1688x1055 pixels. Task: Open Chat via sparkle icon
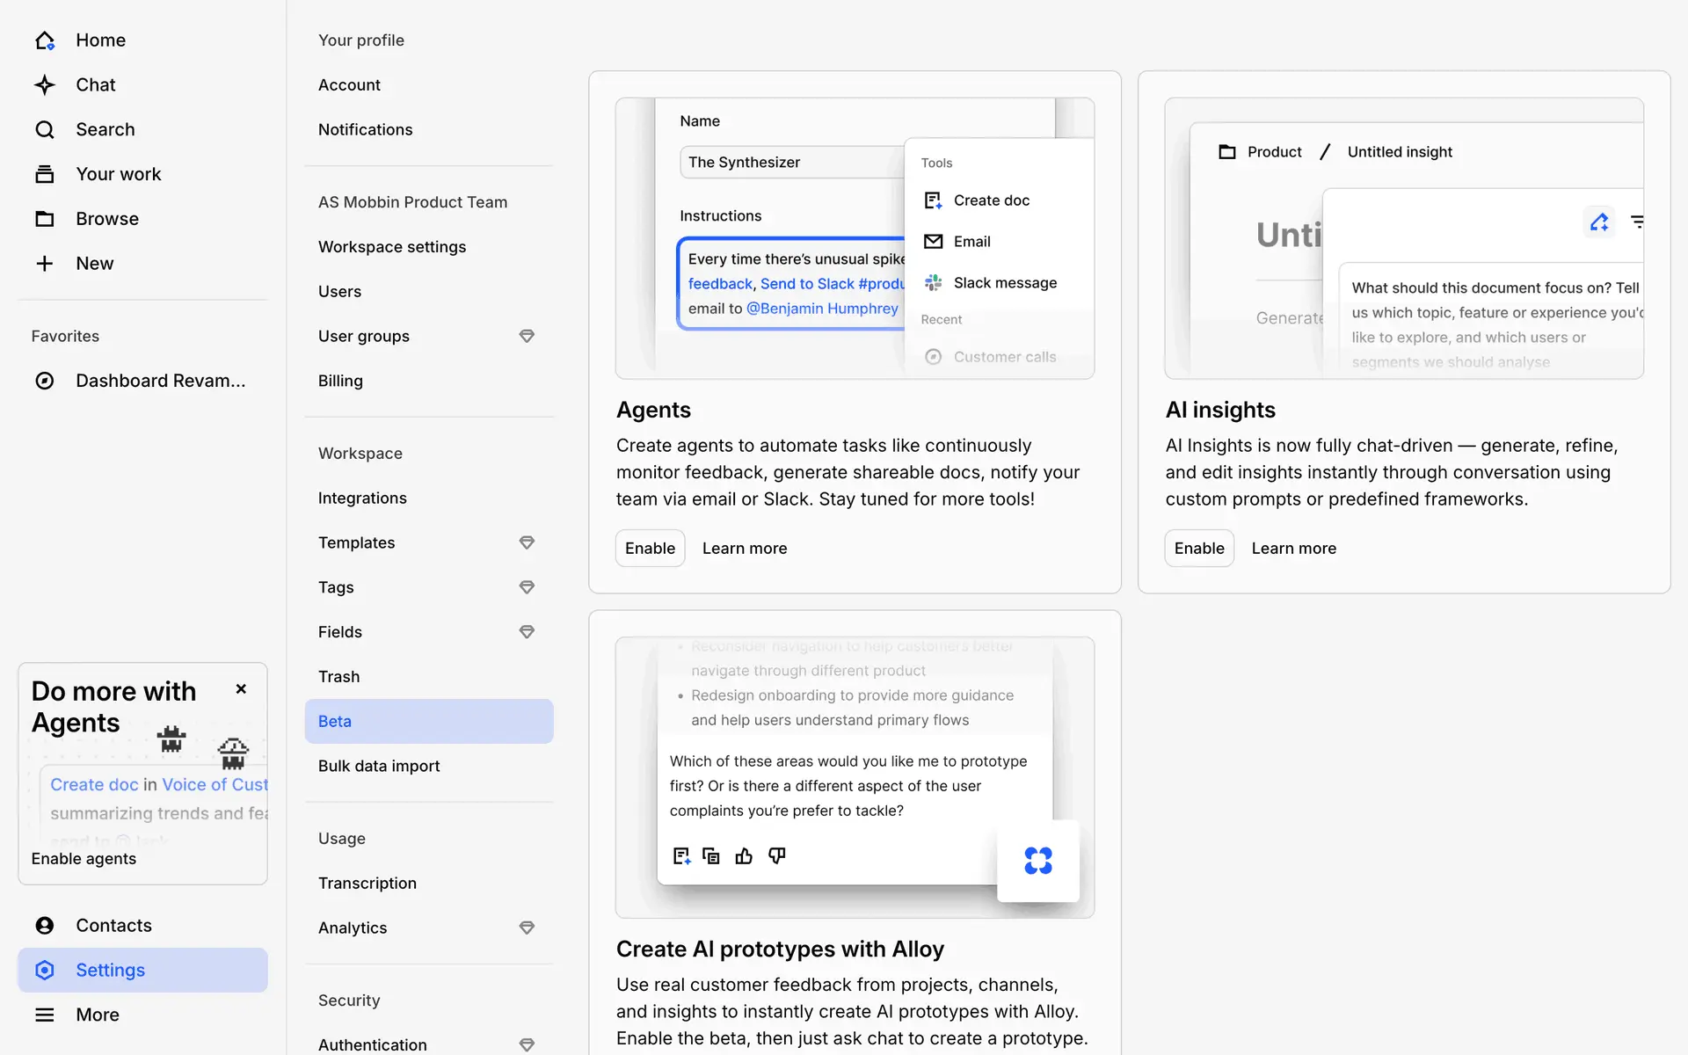45,85
